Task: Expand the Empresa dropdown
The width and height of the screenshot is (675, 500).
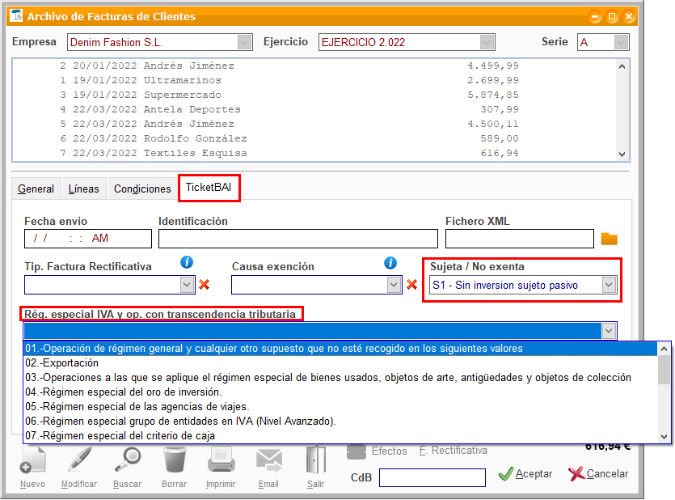Action: pos(244,42)
